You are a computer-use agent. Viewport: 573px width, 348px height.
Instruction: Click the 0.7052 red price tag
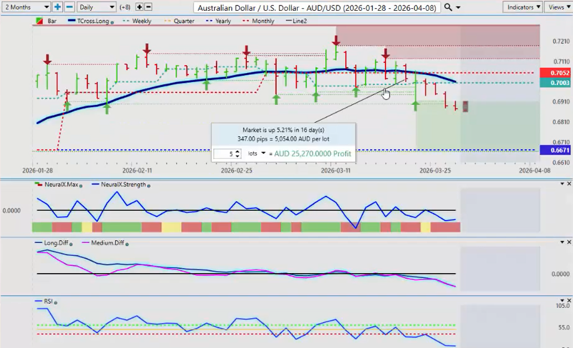tap(554, 72)
